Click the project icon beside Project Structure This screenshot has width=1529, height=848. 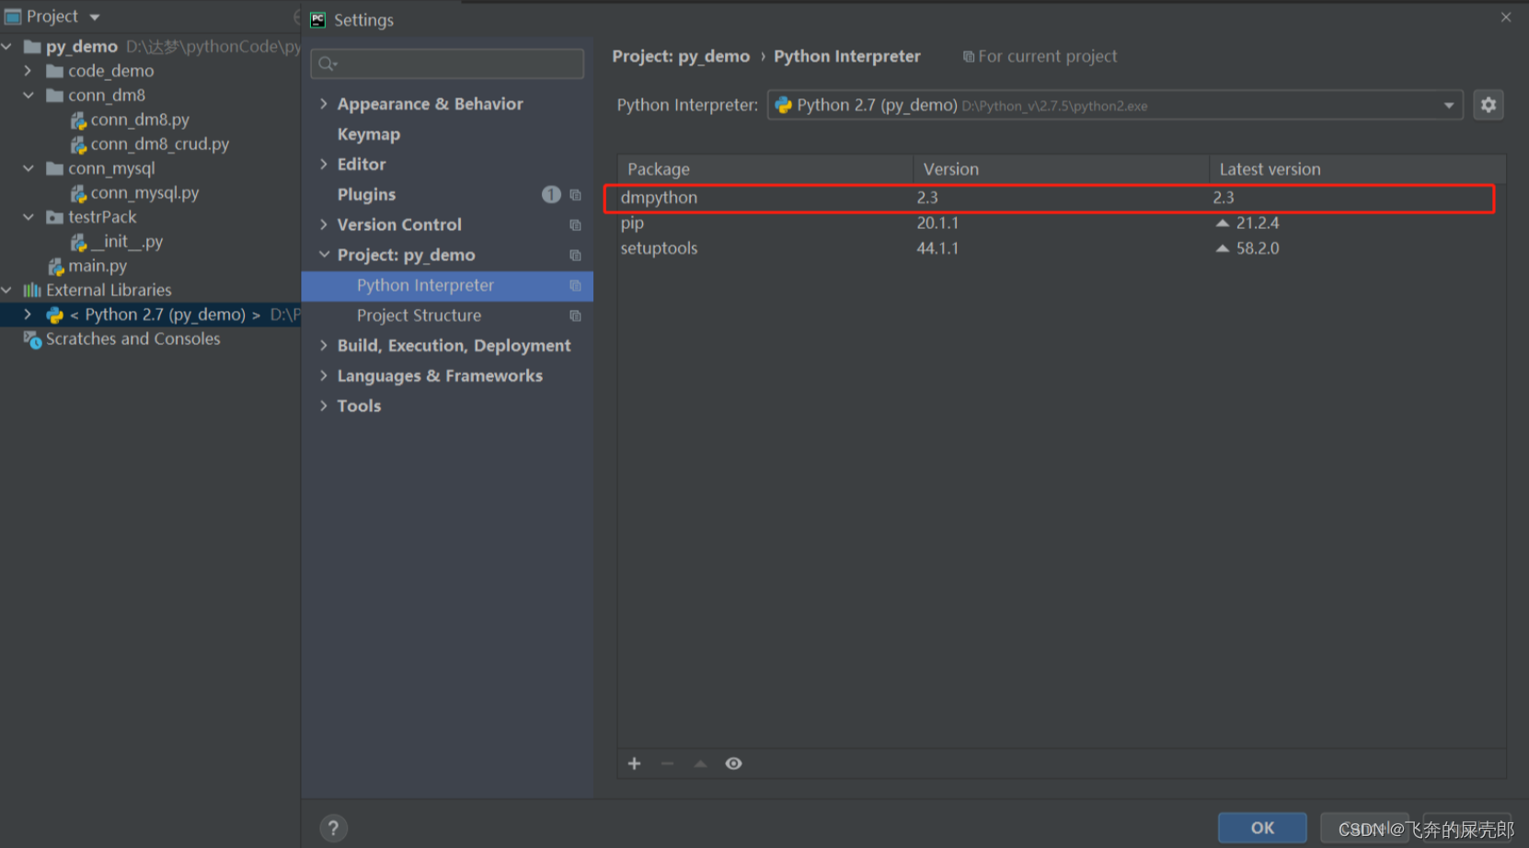(x=575, y=315)
